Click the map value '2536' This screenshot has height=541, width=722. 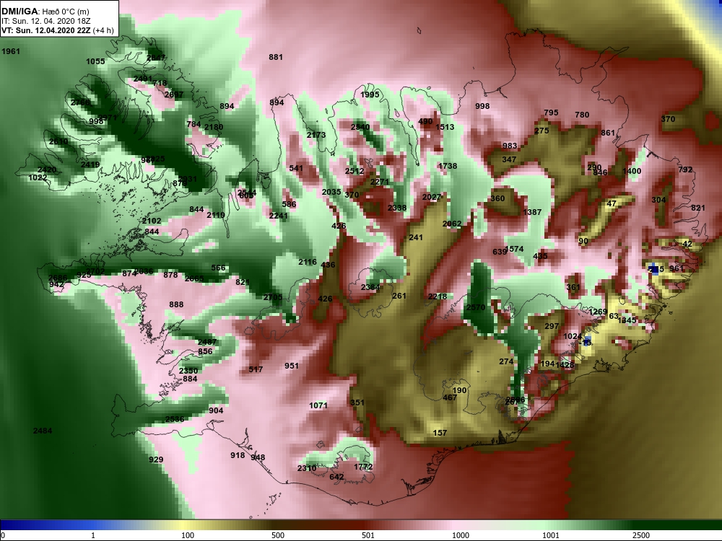coord(175,419)
